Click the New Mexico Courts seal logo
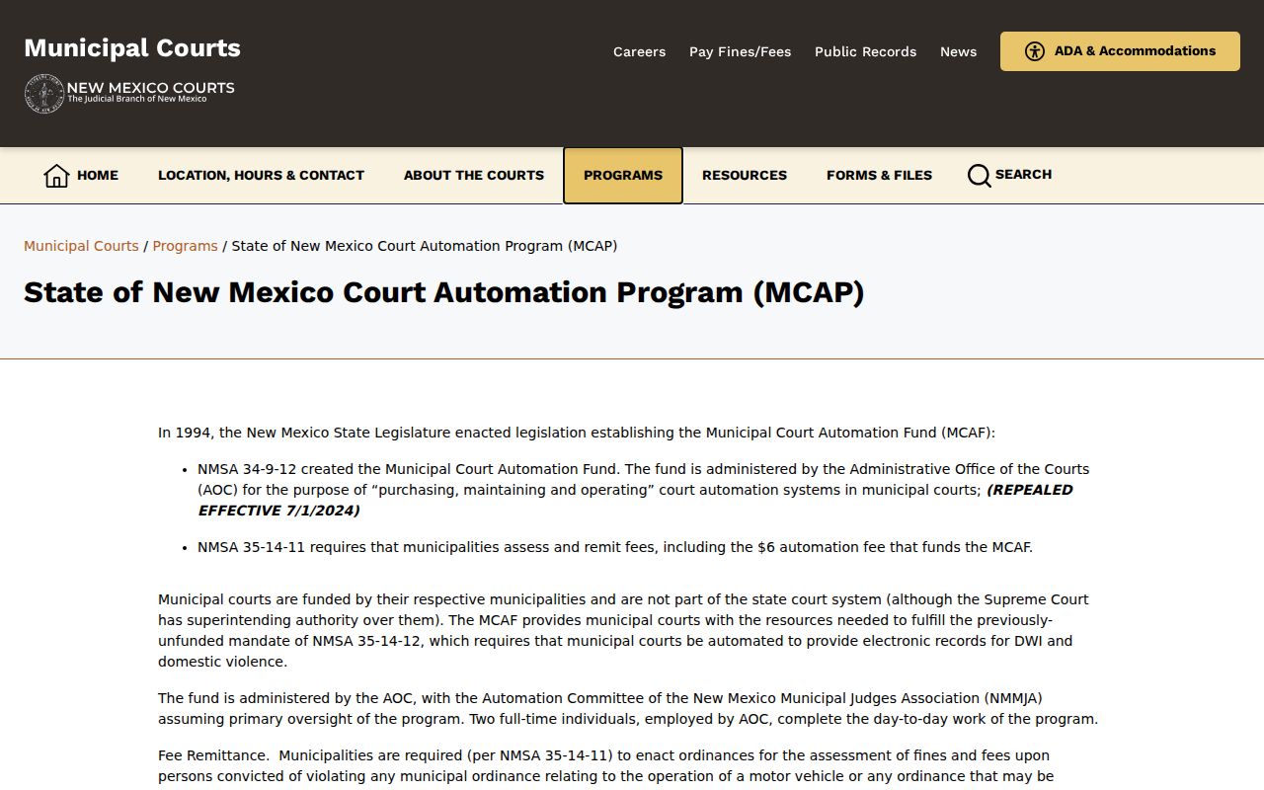The width and height of the screenshot is (1264, 790). tap(43, 94)
